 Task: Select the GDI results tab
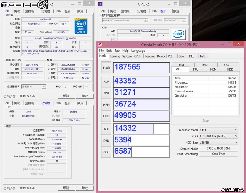181,65
